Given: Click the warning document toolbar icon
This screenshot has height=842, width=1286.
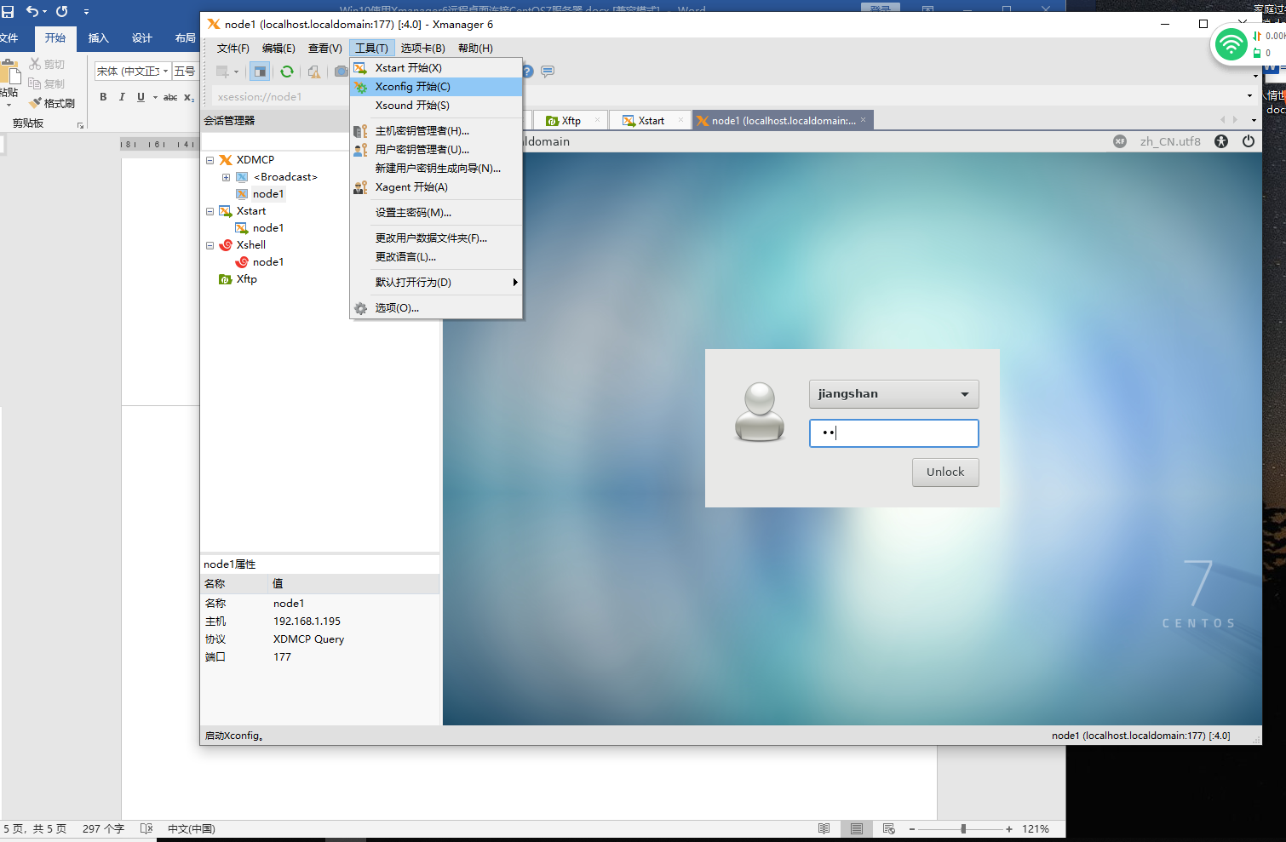Looking at the screenshot, I should pos(314,72).
